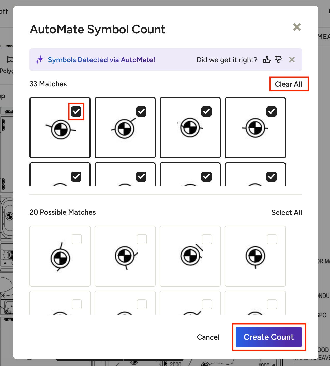Uncheck the first match symbol checkbox
Screen dimensions: 330x366
[76, 111]
